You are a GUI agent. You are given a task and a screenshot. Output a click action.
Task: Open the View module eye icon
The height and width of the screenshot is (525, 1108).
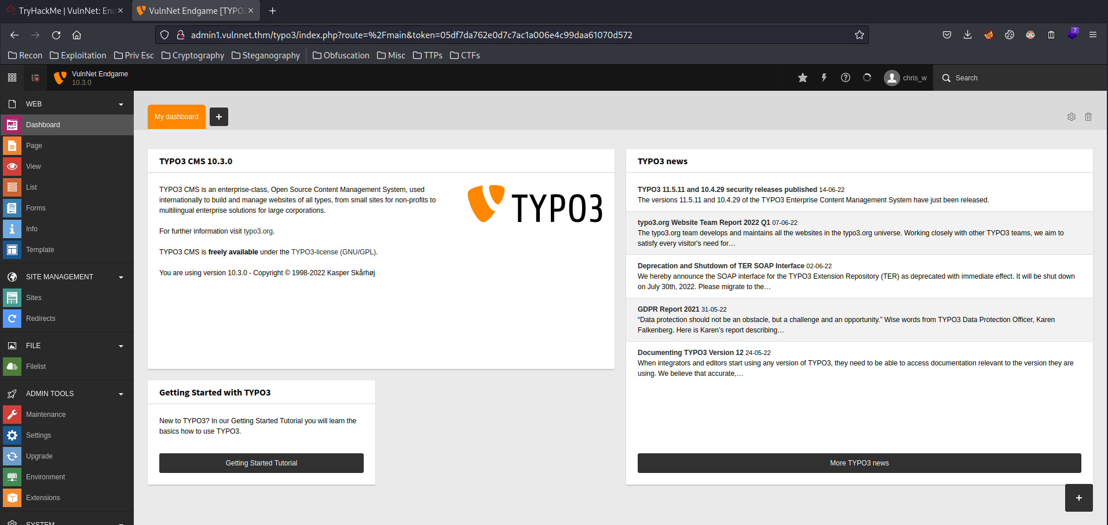coord(12,167)
